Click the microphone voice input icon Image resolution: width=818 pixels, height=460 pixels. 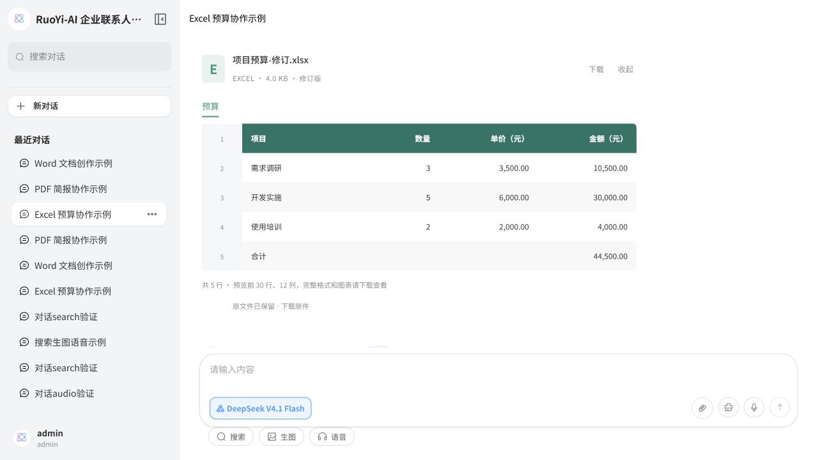[754, 408]
